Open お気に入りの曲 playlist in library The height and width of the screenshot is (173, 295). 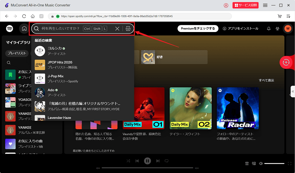coord(32,144)
